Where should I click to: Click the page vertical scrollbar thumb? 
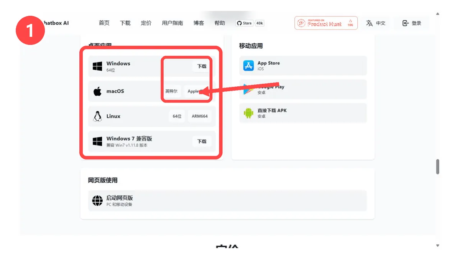pyautogui.click(x=438, y=167)
